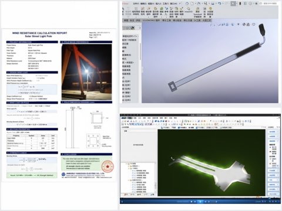Click the black lamp head on the 3D model
Image resolution: width=282 pixels, height=211 pixels.
[262, 30]
